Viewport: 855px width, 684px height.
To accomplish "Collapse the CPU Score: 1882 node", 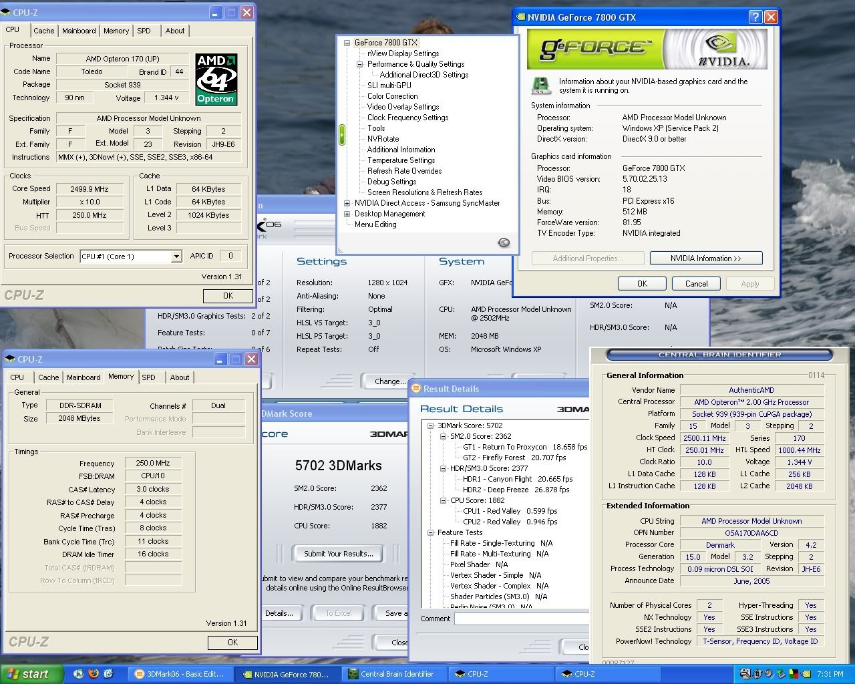I will [444, 500].
